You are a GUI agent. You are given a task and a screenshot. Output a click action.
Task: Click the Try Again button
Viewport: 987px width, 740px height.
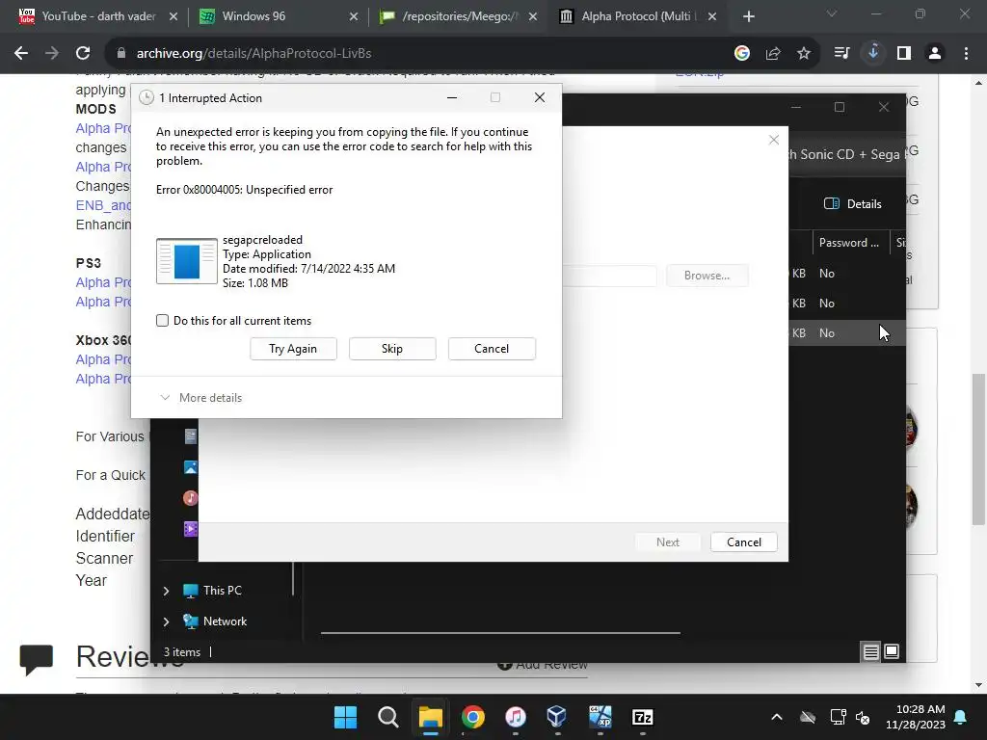pos(293,349)
